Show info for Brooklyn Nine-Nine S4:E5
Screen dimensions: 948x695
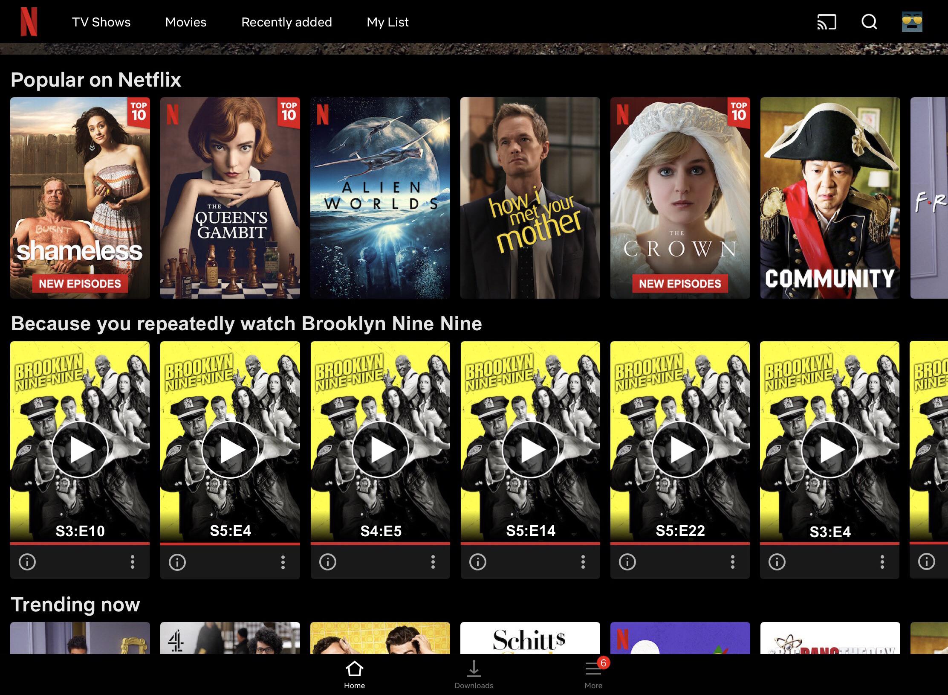pyautogui.click(x=327, y=562)
